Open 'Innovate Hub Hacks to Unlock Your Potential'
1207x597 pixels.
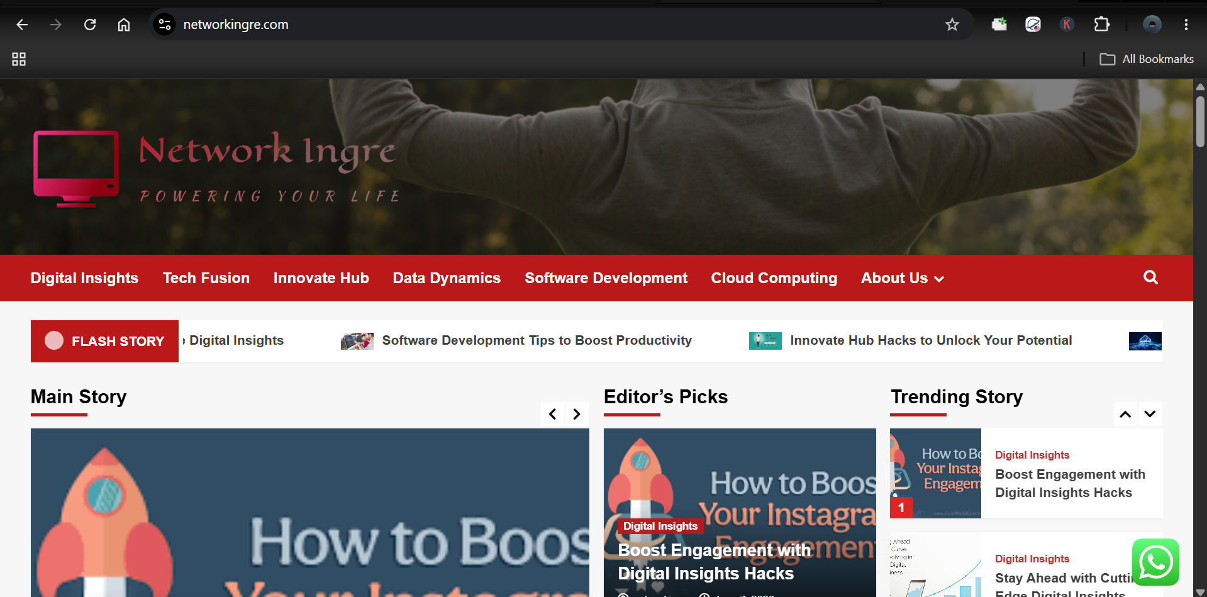click(932, 340)
